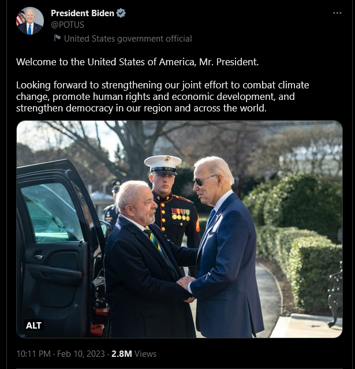355x369 pixels.
Task: Click the flag icon beside government label
Action: (57, 38)
